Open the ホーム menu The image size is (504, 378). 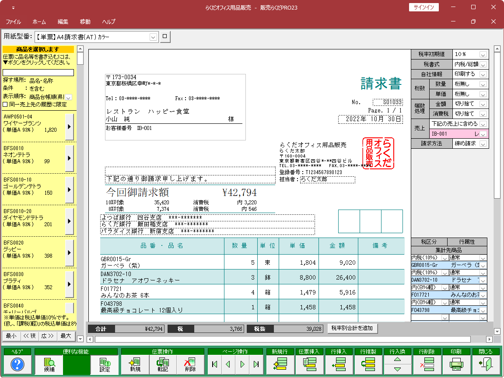tap(39, 22)
